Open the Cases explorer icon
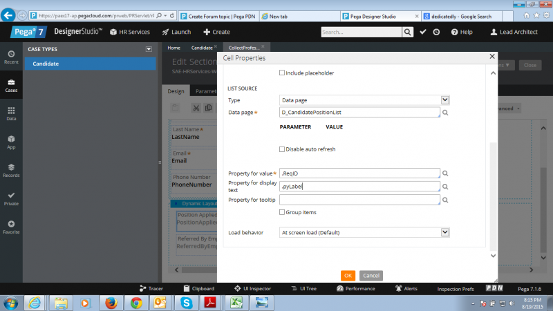This screenshot has height=311, width=553. point(11,86)
